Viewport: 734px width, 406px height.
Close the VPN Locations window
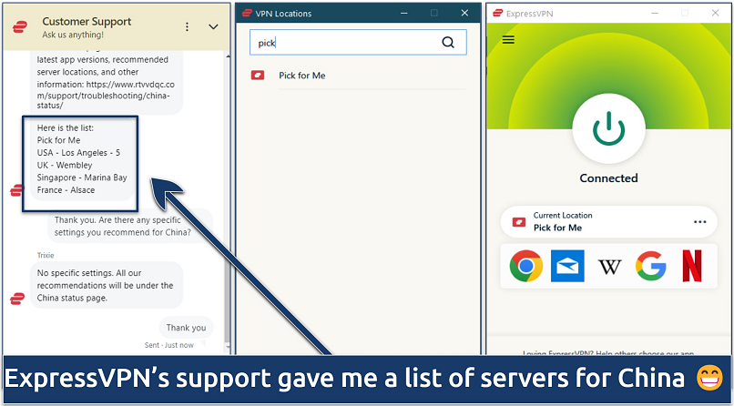click(x=465, y=13)
